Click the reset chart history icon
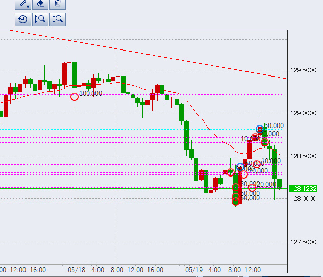Screen dimensions: 323x277 pyautogui.click(x=22, y=19)
